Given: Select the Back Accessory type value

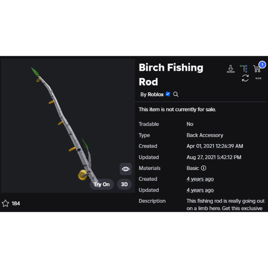Looking at the screenshot, I should tap(205, 135).
